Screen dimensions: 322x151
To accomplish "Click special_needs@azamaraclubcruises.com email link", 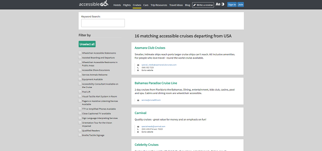I will point(159,65).
